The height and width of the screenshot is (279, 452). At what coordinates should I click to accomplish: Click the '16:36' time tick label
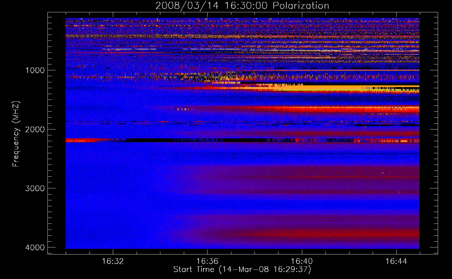[x=207, y=261]
